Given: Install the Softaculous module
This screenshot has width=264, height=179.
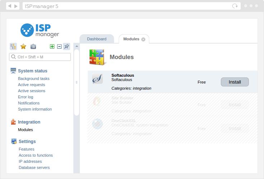Looking at the screenshot, I should [235, 82].
